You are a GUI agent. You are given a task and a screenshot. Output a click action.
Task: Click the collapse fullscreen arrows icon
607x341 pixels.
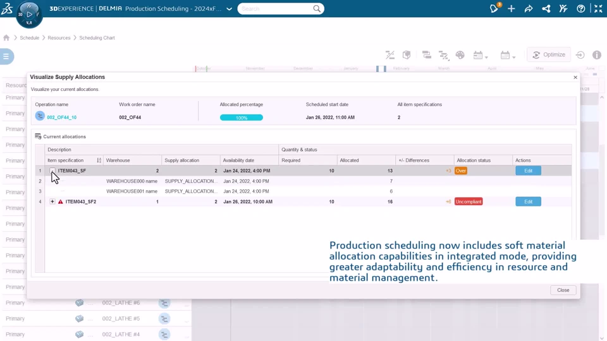point(598,8)
